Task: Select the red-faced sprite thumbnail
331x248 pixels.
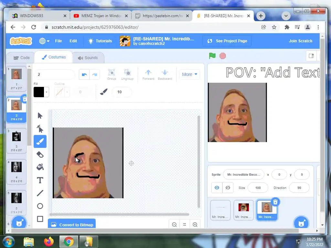Action: [x=244, y=210]
